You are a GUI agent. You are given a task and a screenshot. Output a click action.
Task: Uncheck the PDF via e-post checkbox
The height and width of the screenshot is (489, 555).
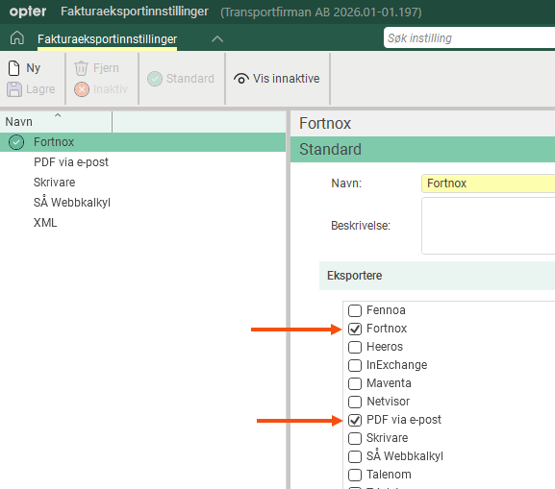click(x=355, y=420)
